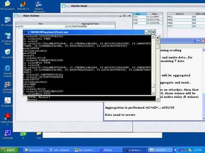Click the Cluster Head window title bar

pyautogui.click(x=133, y=6)
